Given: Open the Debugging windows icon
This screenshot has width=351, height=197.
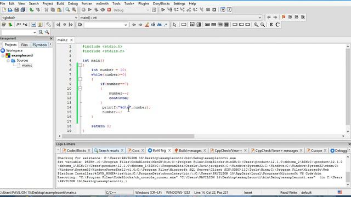Looking at the screenshot, I should click(223, 10).
